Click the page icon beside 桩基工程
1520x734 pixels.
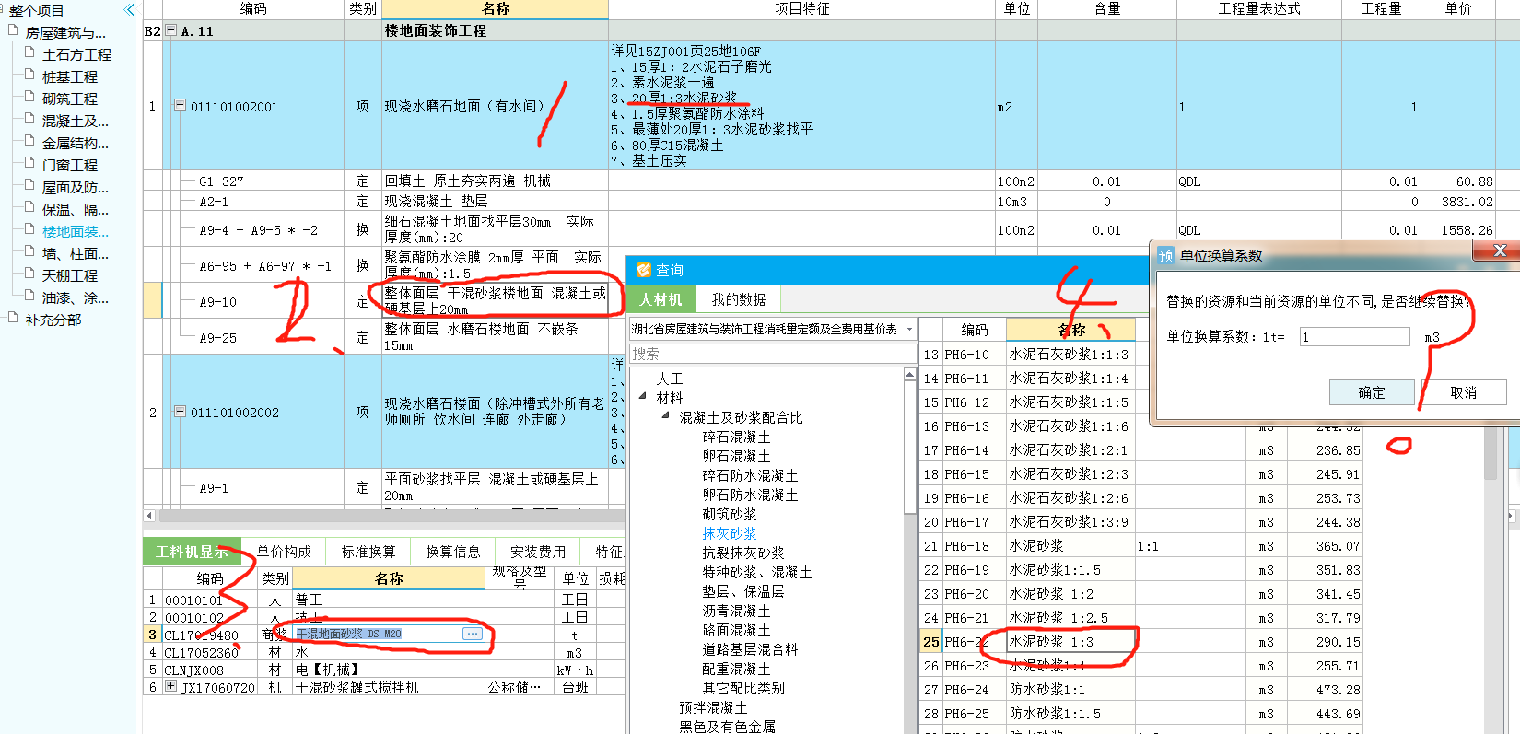tap(29, 75)
